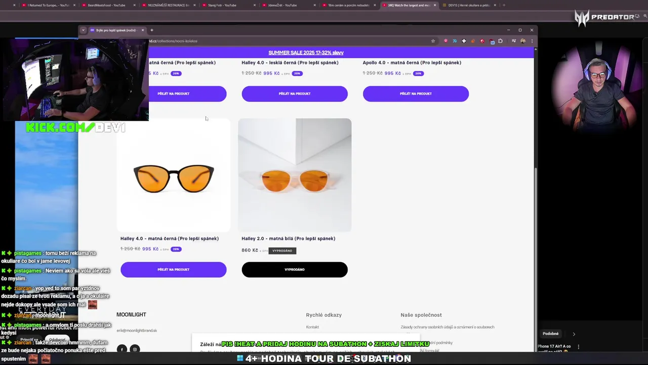Click the 20% badge under Halley 4.0 lesklá
648x365 pixels.
click(297, 74)
